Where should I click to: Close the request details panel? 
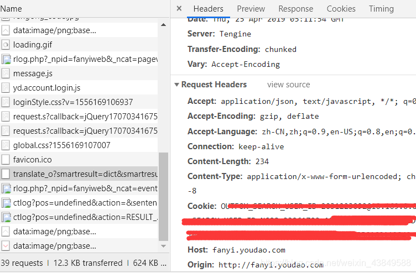179,8
